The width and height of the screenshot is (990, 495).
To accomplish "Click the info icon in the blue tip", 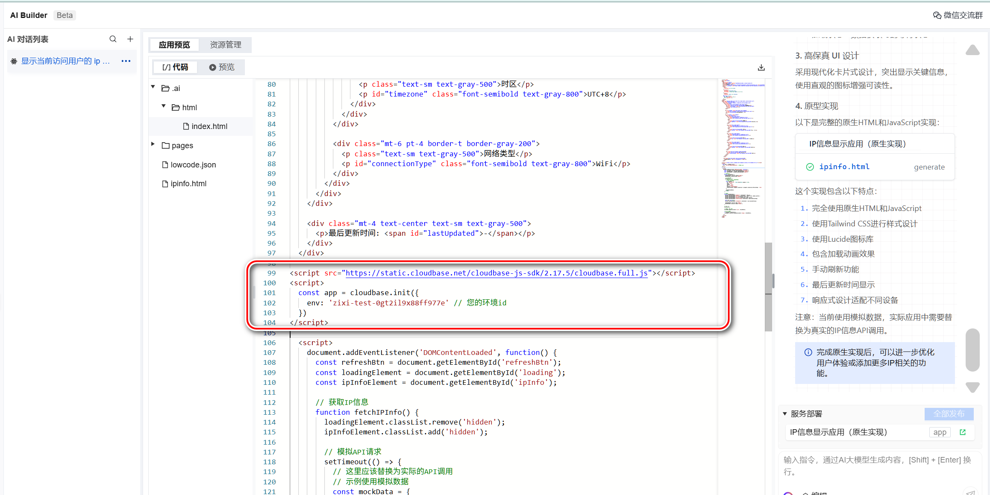I will tap(808, 352).
